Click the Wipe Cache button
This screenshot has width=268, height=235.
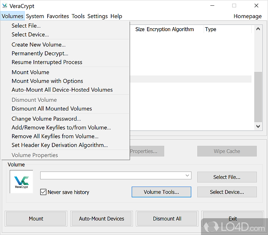click(x=227, y=151)
